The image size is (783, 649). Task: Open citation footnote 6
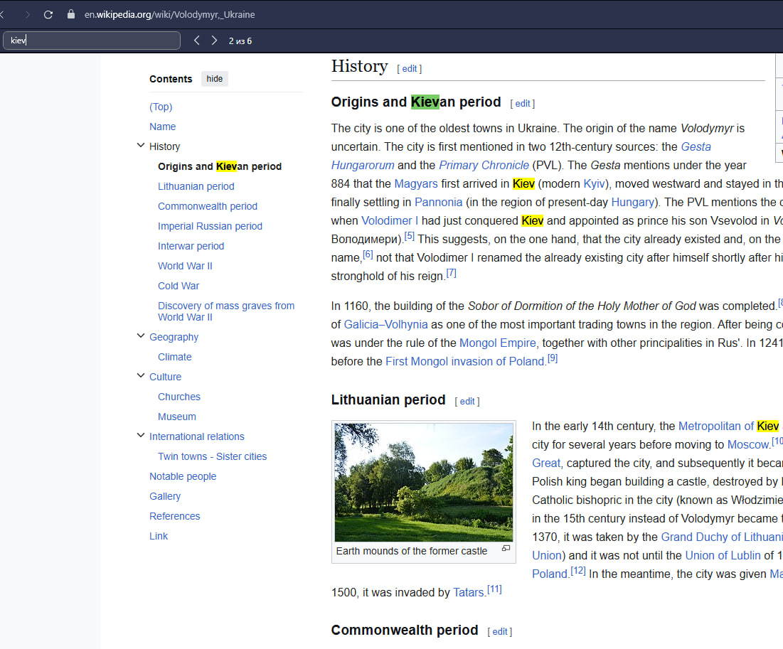368,254
